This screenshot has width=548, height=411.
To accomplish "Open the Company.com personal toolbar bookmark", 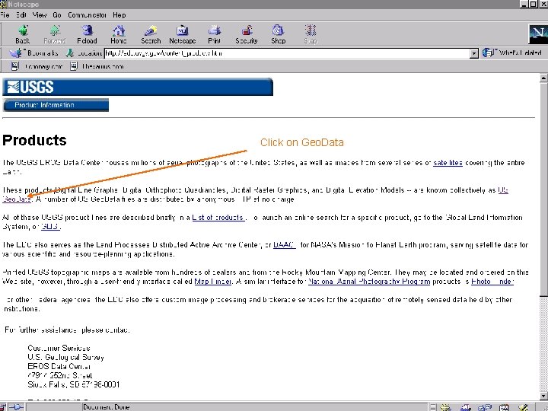I will tap(37, 66).
